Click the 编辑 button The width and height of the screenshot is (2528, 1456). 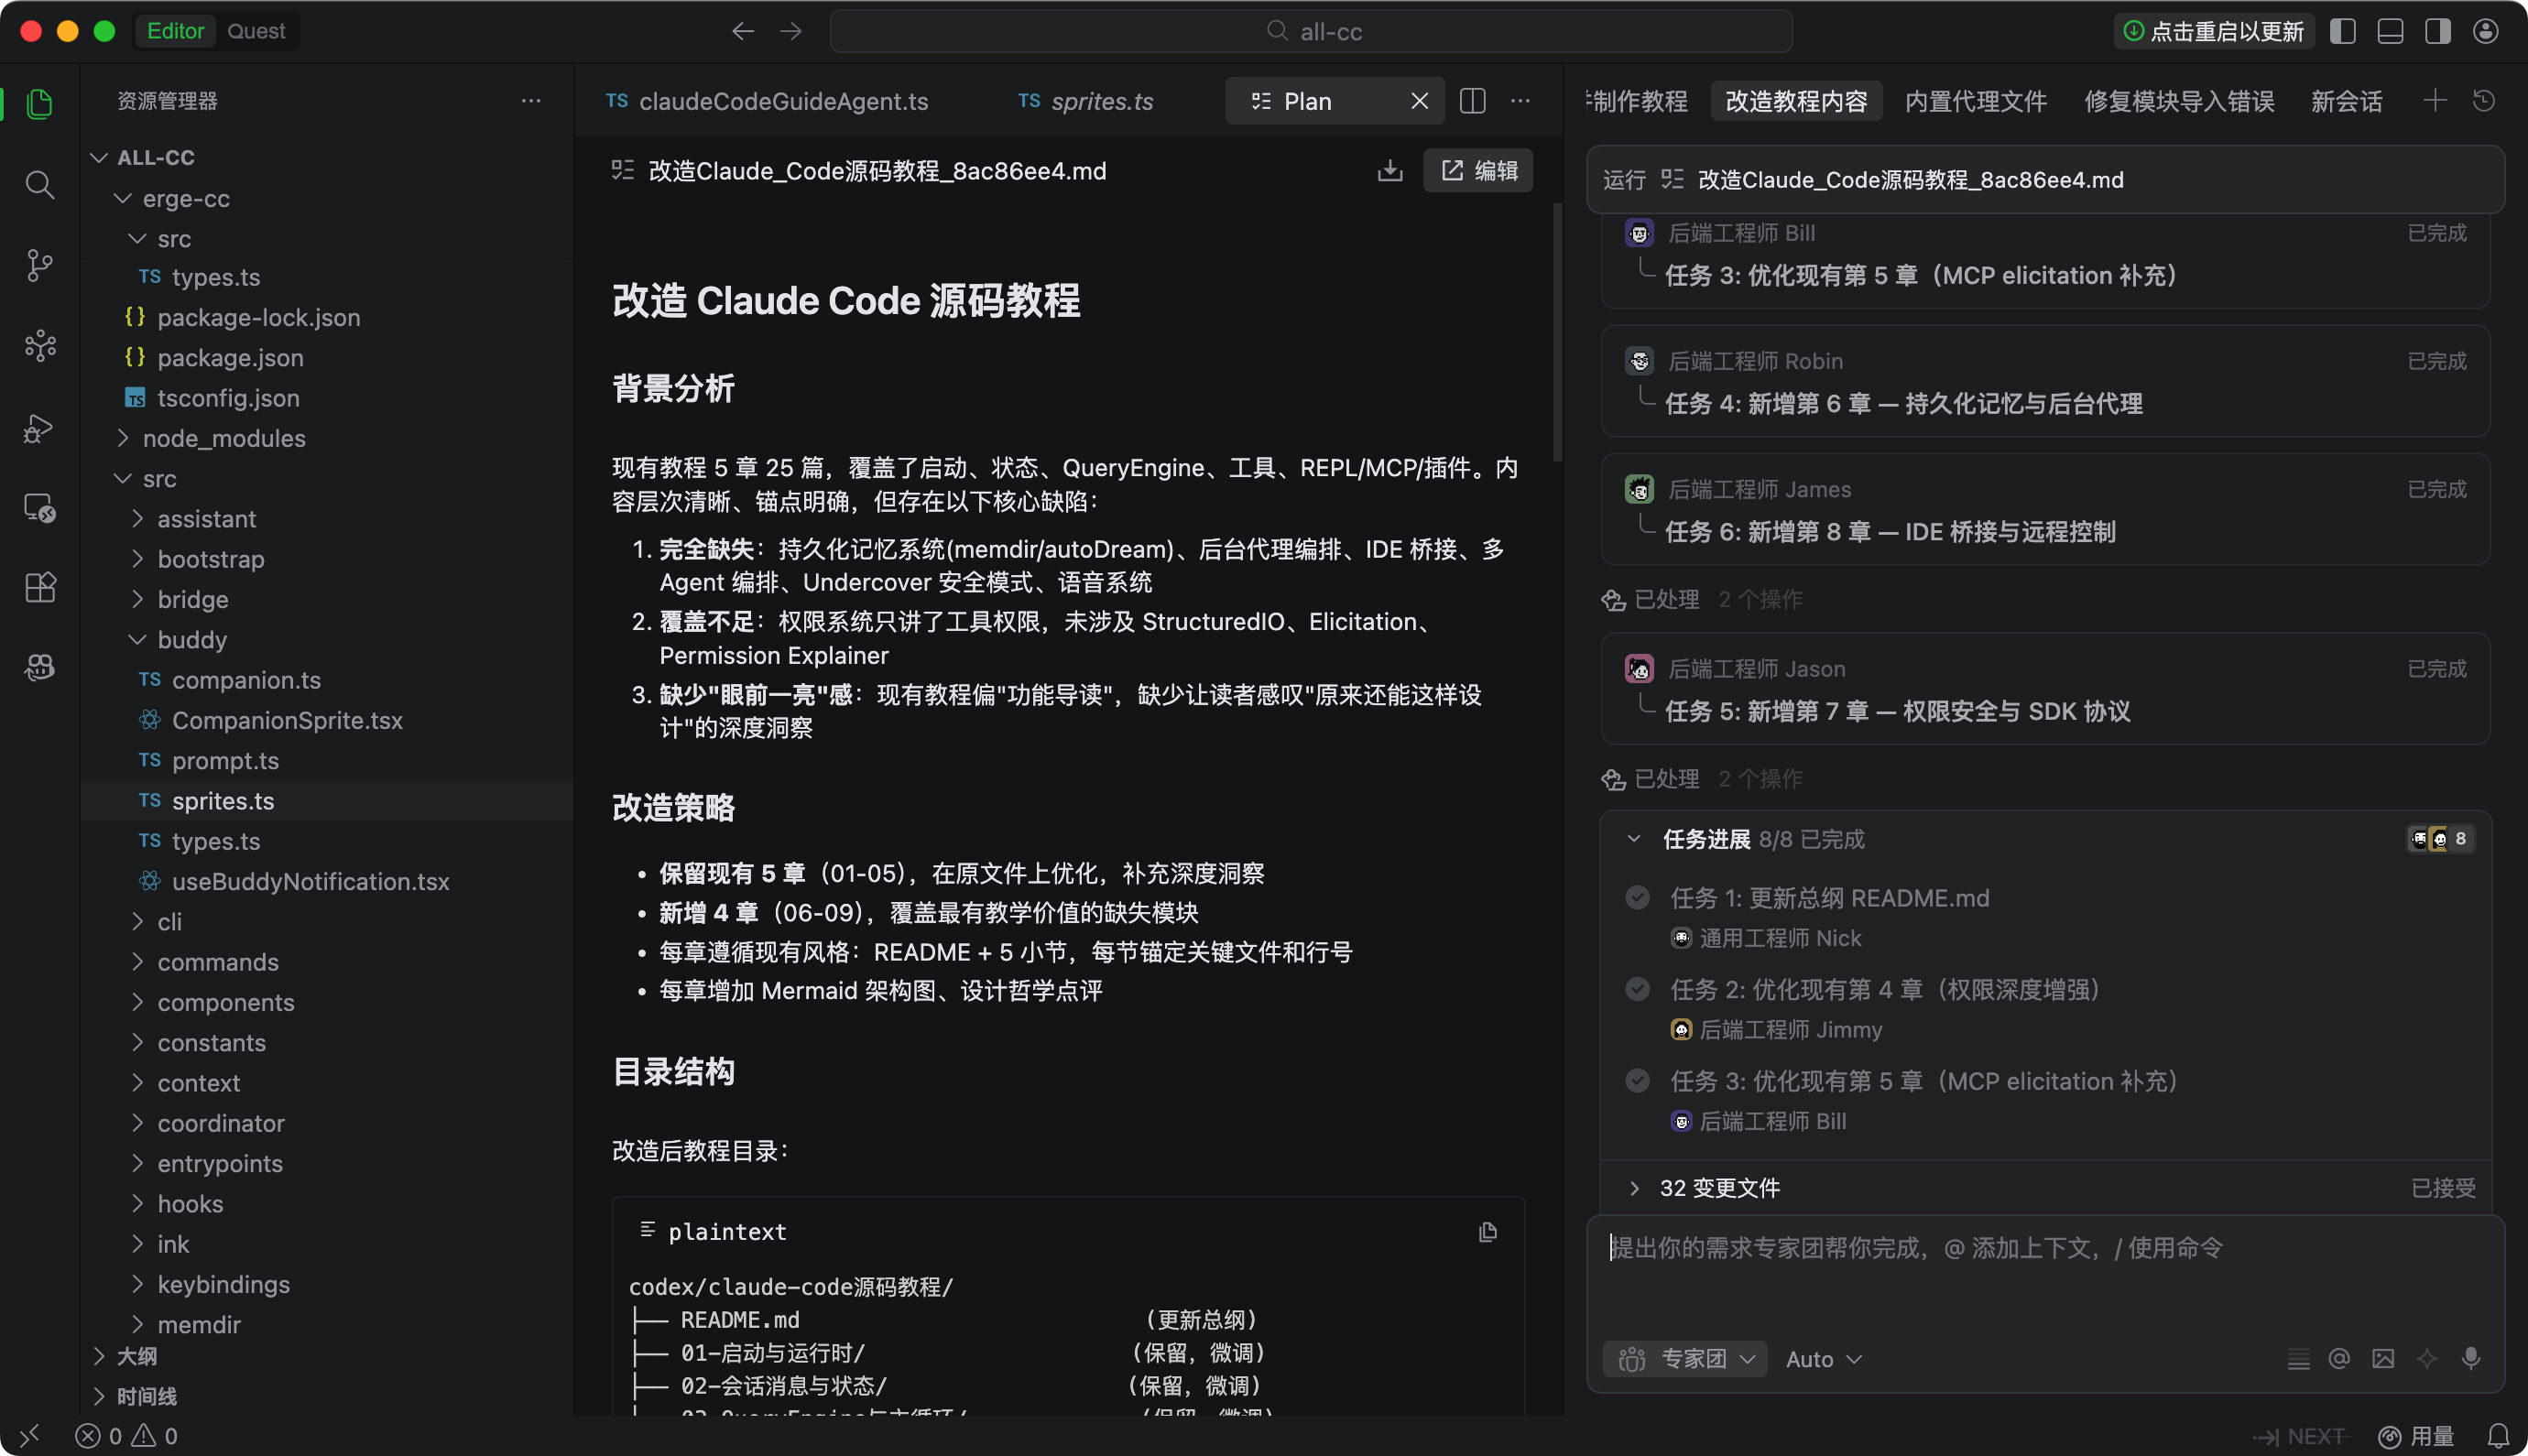tap(1479, 171)
